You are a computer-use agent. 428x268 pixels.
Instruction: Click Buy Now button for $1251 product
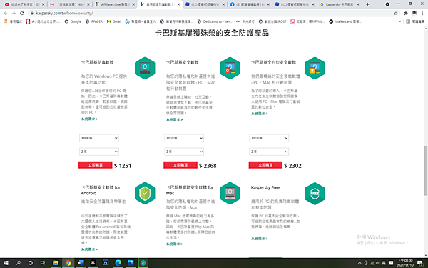96,165
